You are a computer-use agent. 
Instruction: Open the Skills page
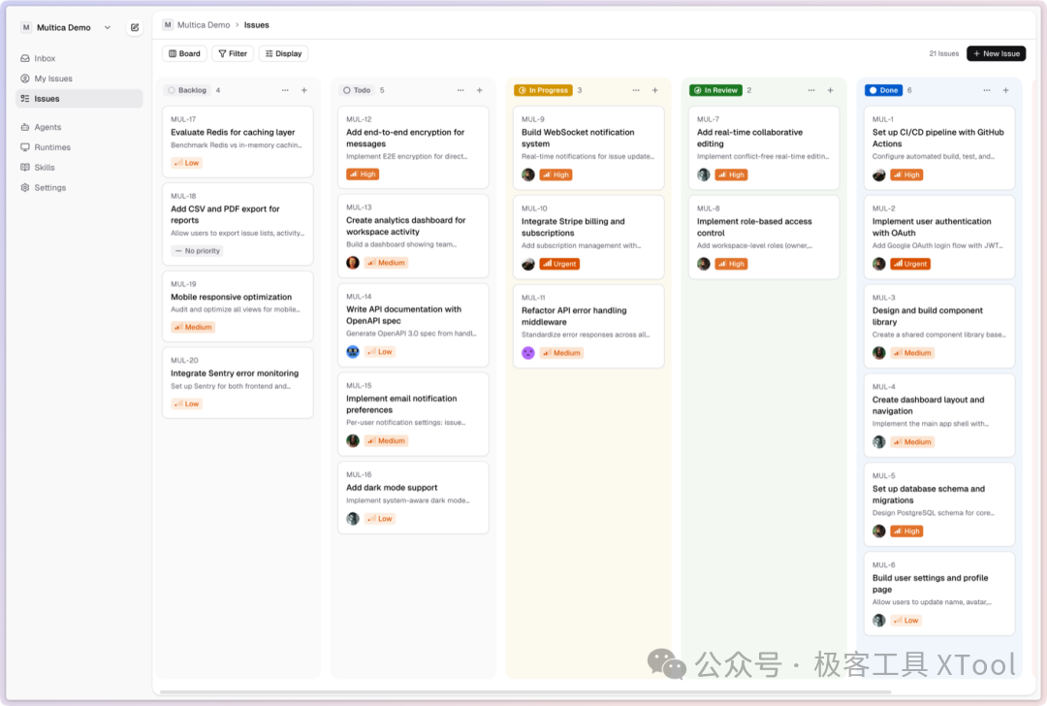point(79,167)
